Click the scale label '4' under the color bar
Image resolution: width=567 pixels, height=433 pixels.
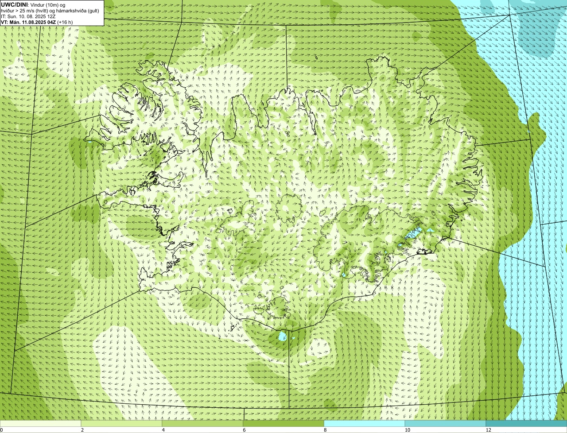coord(163,430)
